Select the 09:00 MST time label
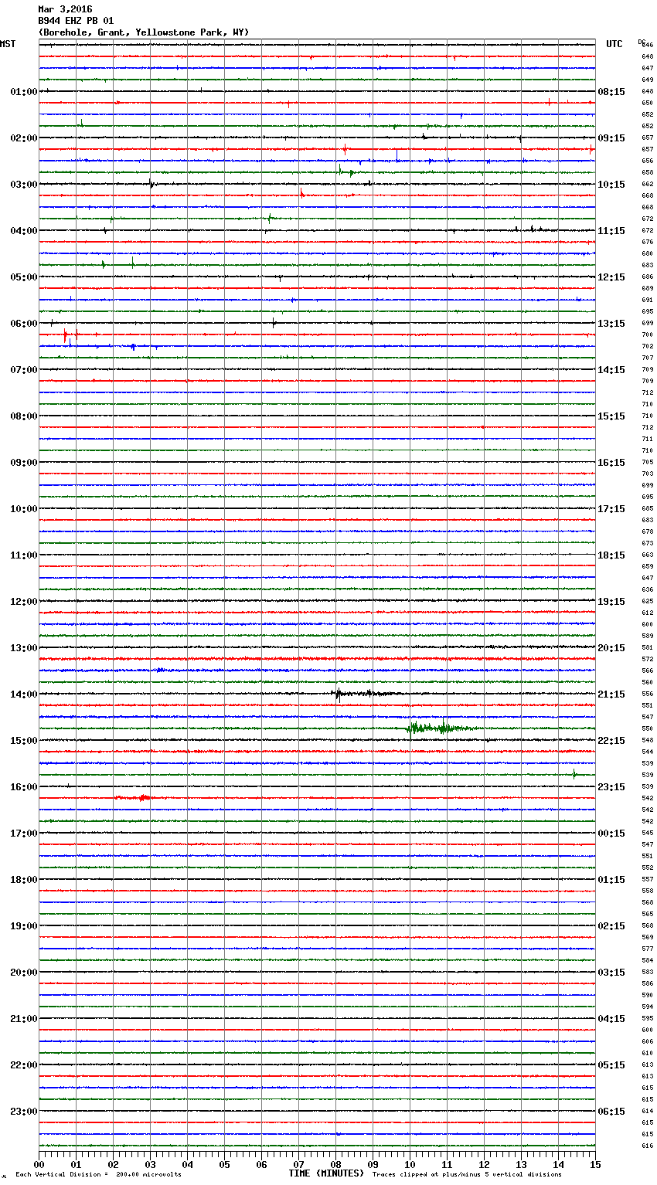657x1185 pixels. coord(24,463)
